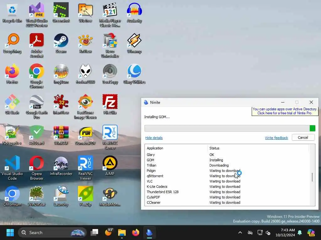Click the Chromium desktop icon

[x=12, y=197]
